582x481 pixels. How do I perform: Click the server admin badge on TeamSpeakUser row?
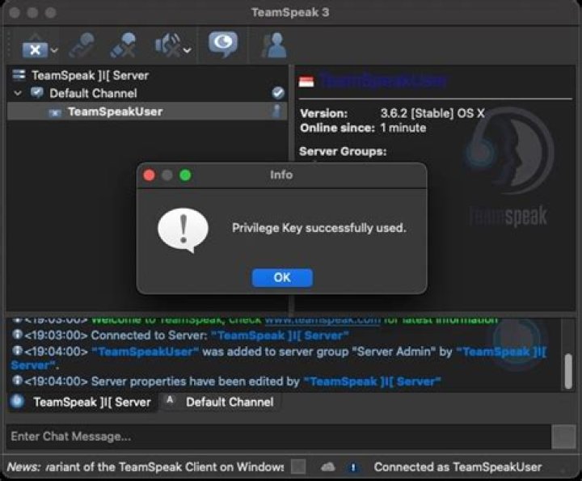[277, 111]
